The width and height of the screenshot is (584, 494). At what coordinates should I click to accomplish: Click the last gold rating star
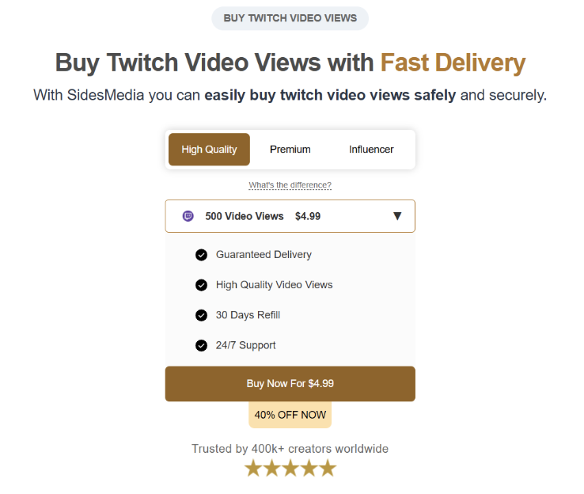[x=328, y=469]
